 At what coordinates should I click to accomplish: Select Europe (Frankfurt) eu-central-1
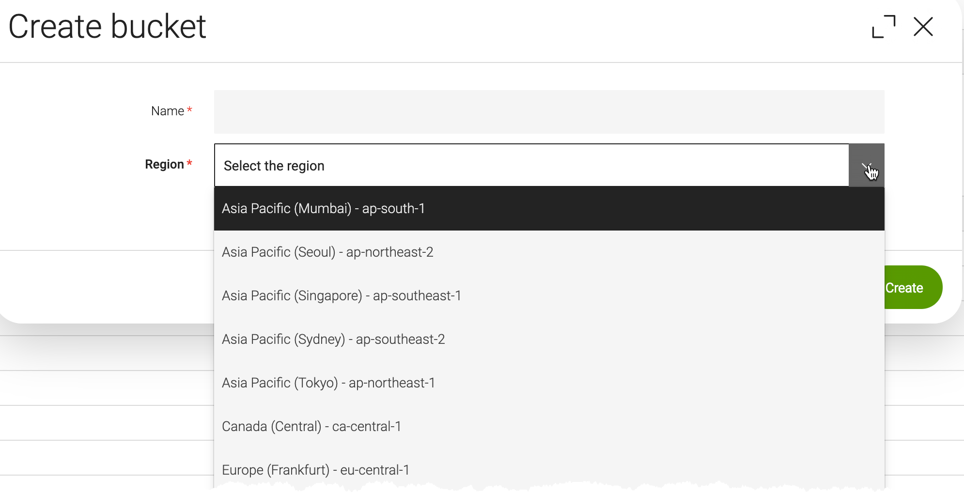(315, 469)
